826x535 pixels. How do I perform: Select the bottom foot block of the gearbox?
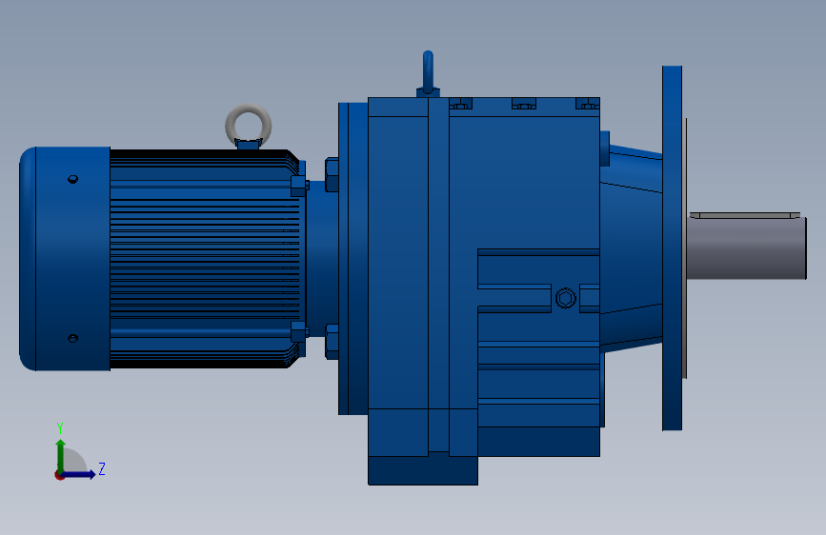(x=422, y=471)
